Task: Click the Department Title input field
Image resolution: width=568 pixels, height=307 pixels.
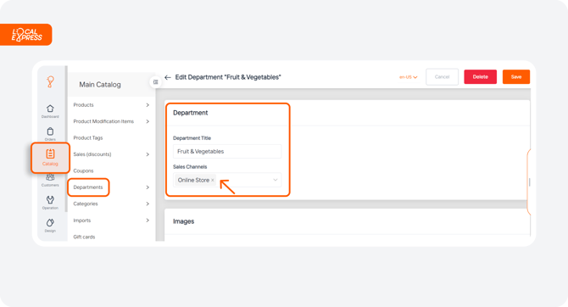Action: coord(227,152)
